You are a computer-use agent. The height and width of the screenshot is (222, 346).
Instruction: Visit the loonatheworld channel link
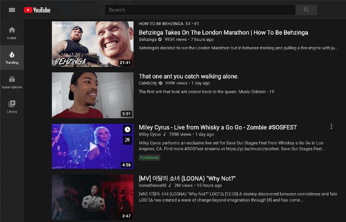[153, 185]
